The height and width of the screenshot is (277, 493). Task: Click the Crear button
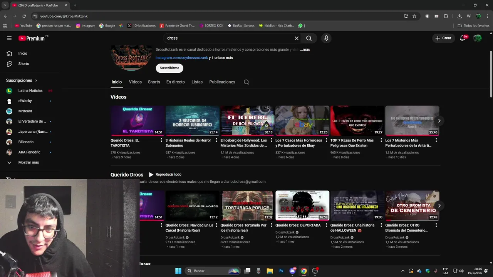pyautogui.click(x=443, y=38)
